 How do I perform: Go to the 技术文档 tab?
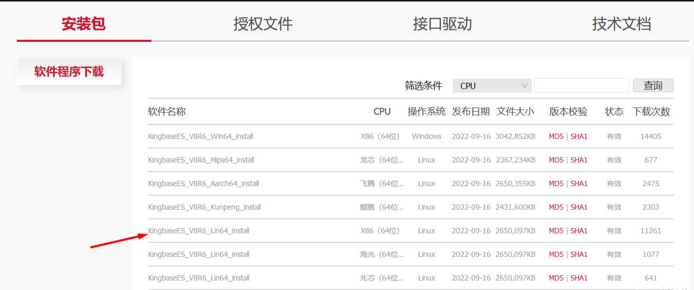pyautogui.click(x=622, y=24)
